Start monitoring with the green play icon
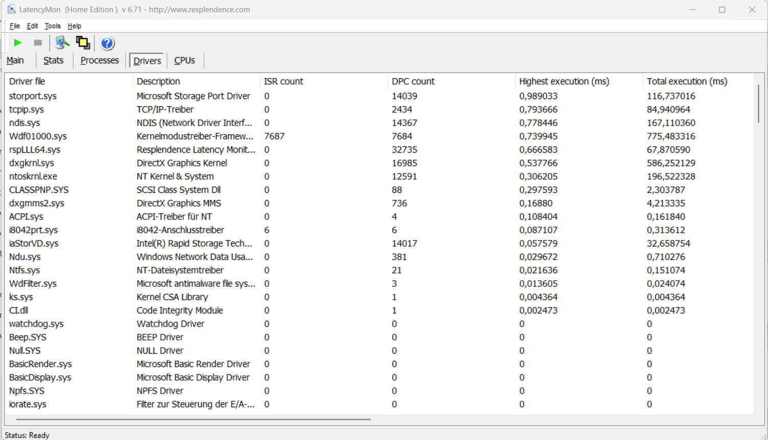Image resolution: width=768 pixels, height=440 pixels. click(x=18, y=43)
